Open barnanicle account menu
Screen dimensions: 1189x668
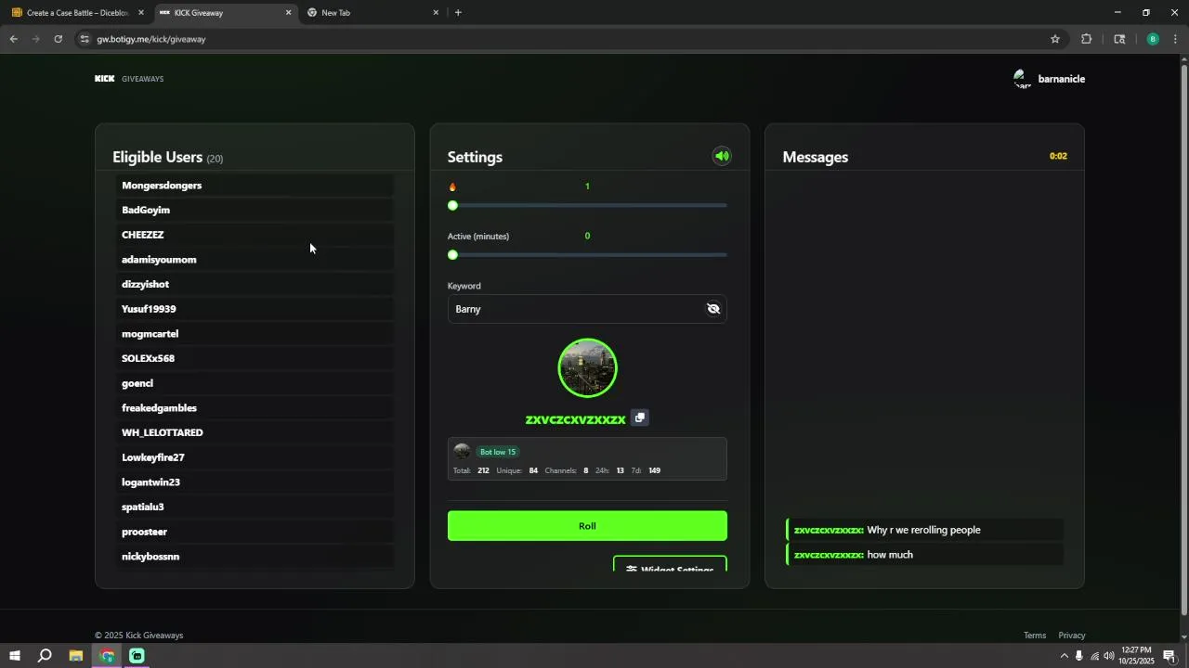1061,79
